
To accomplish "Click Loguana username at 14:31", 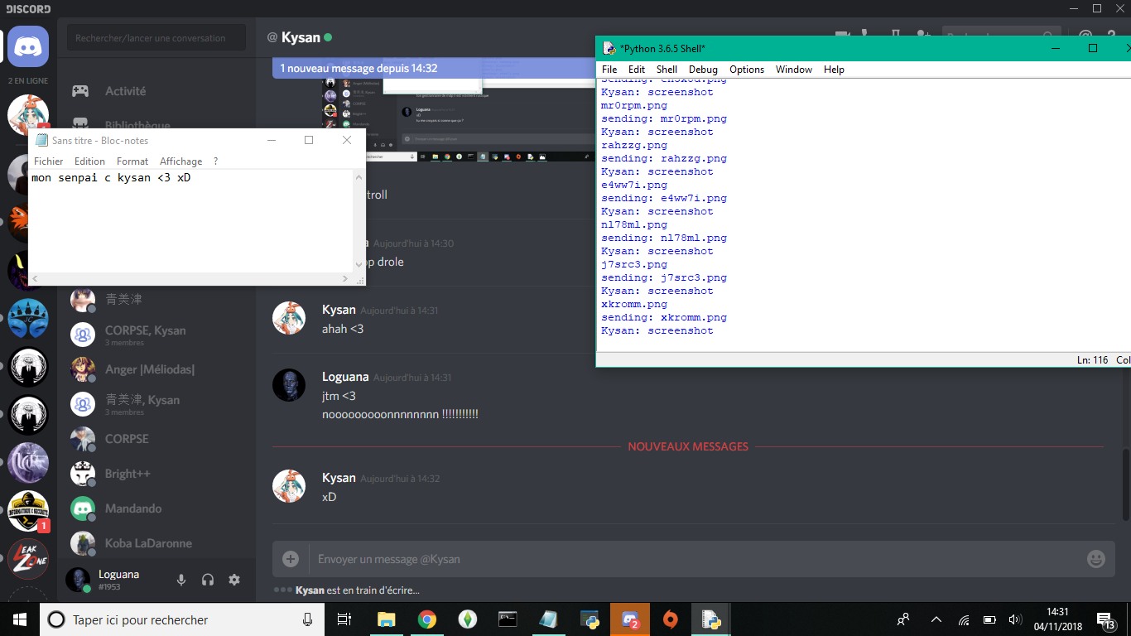I will pyautogui.click(x=345, y=377).
